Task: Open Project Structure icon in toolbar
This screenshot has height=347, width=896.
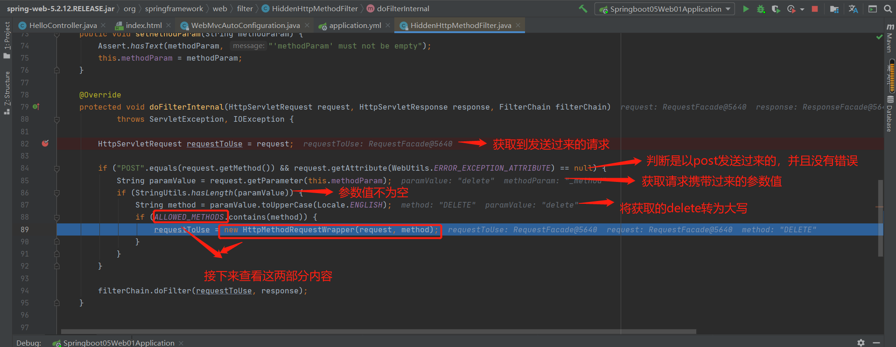Action: tap(834, 9)
